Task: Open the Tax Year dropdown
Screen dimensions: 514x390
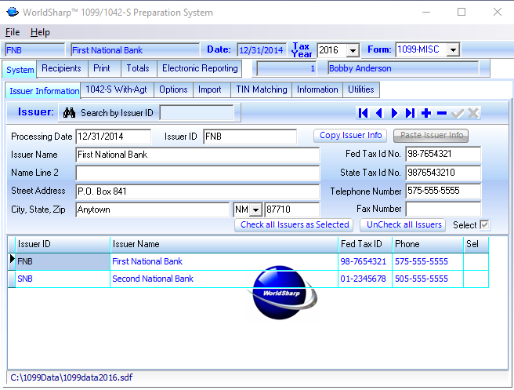Action: (353, 50)
